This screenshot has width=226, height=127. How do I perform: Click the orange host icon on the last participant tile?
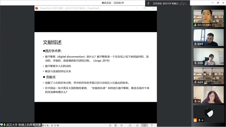[195, 120]
